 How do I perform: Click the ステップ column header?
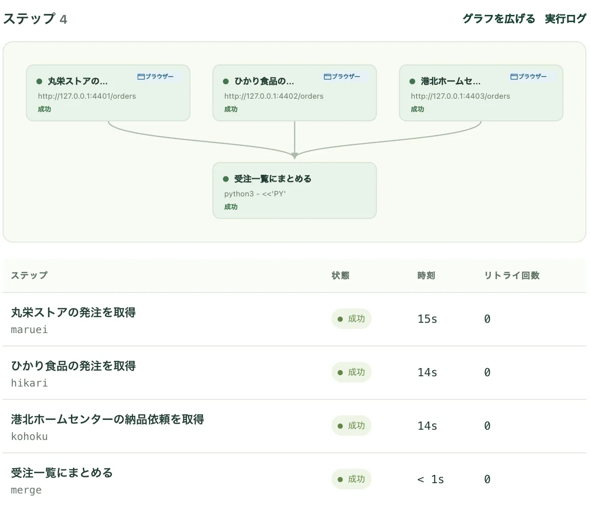click(29, 276)
